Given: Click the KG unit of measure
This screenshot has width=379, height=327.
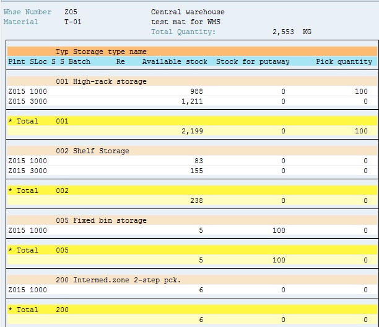Looking at the screenshot, I should coord(307,32).
